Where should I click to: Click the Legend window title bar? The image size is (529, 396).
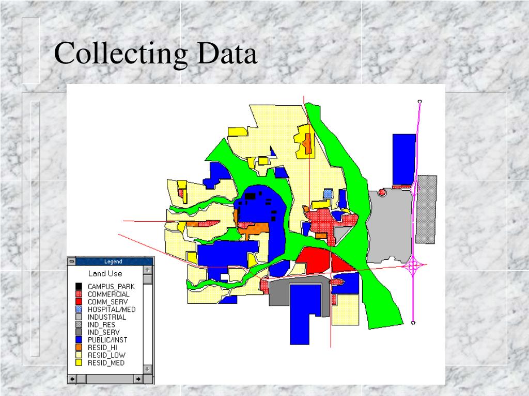click(x=114, y=261)
